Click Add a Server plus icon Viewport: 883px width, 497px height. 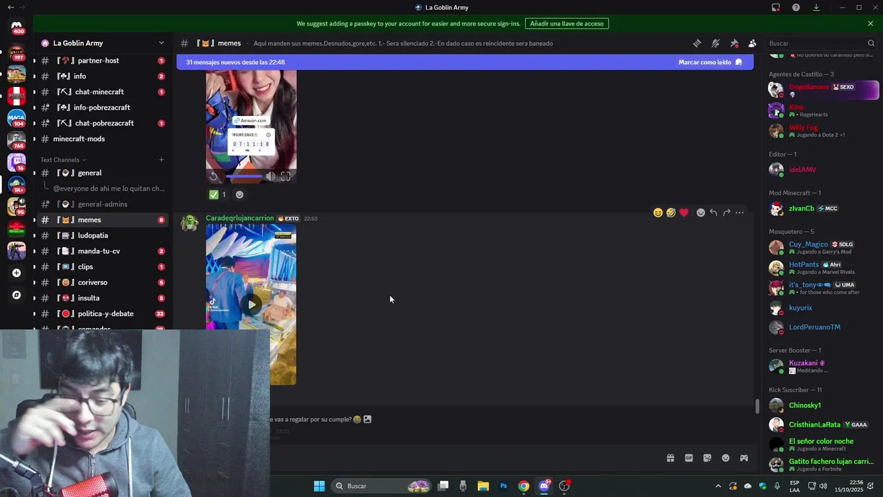[x=17, y=273]
